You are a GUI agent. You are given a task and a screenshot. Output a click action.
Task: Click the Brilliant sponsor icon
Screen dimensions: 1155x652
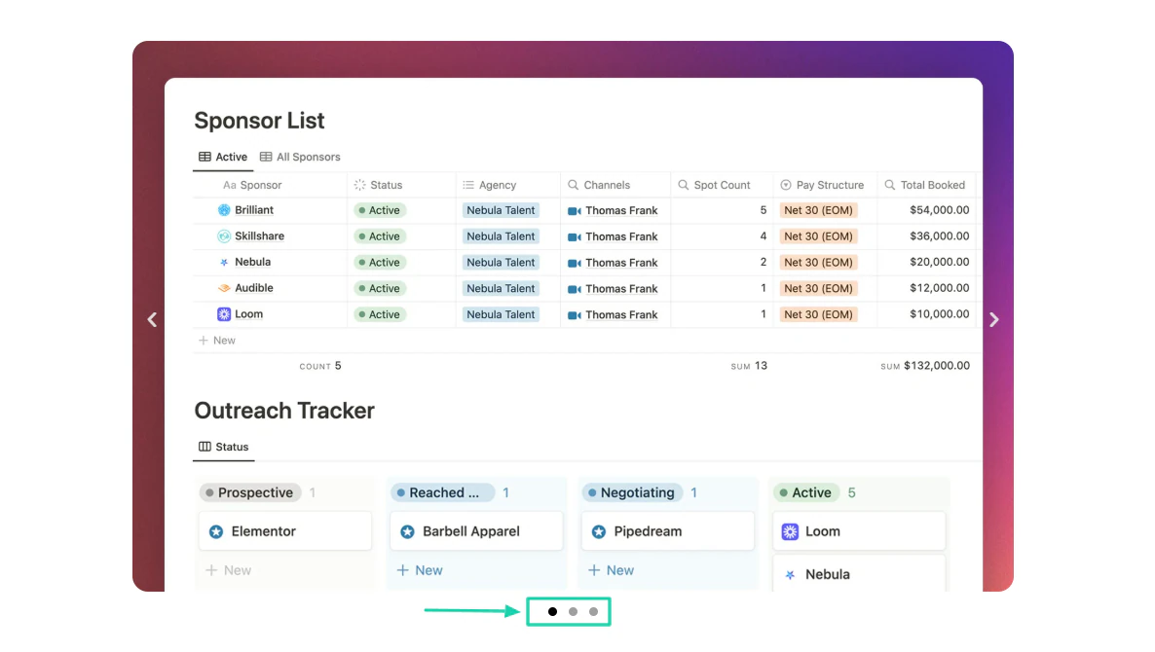224,210
